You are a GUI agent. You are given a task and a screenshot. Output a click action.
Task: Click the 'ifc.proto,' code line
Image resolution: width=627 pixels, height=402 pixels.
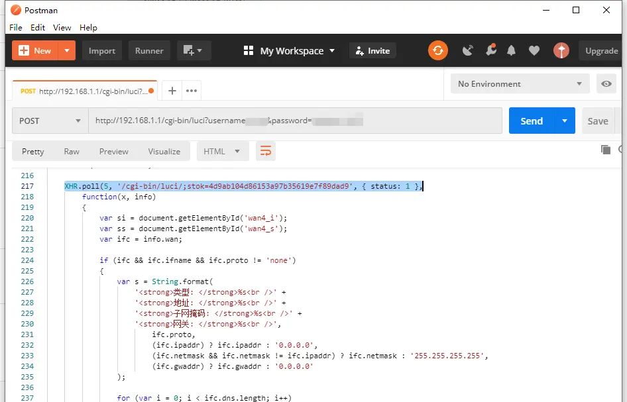(x=174, y=334)
